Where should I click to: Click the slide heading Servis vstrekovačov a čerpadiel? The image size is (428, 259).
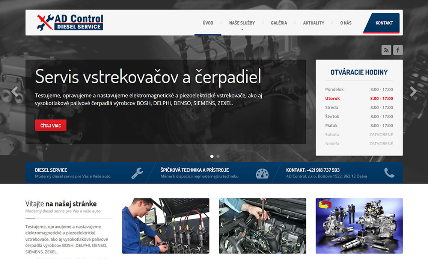[148, 77]
